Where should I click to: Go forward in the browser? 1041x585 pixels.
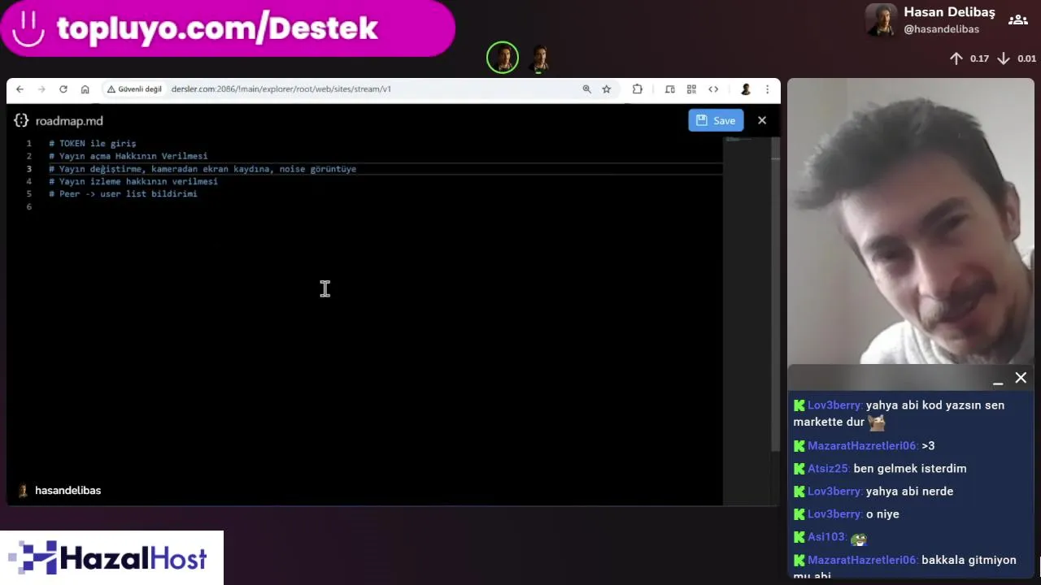[41, 89]
